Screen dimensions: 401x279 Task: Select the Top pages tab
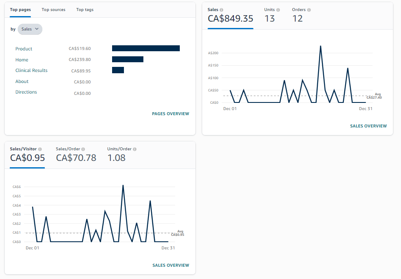[x=20, y=10]
